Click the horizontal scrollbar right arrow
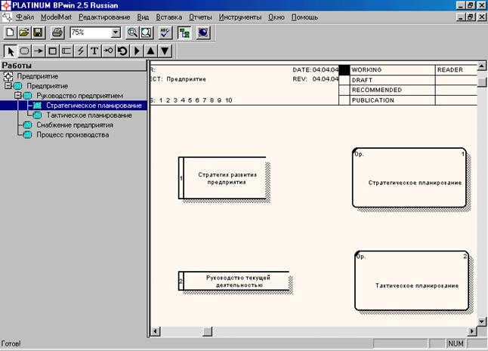The image size is (488, 351). tap(471, 332)
